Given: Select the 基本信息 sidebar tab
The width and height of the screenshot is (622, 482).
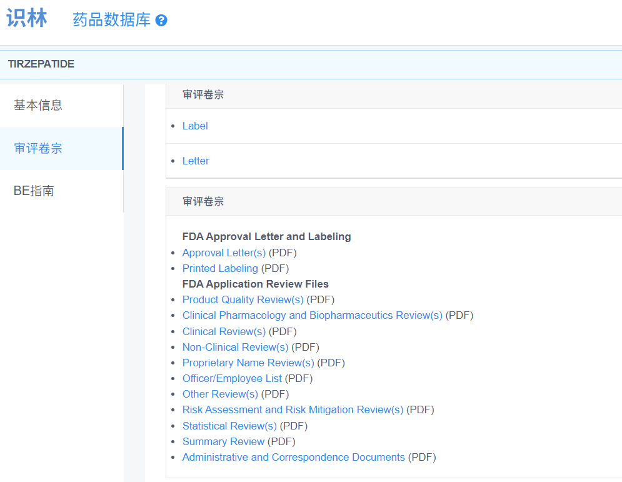Looking at the screenshot, I should [x=38, y=105].
